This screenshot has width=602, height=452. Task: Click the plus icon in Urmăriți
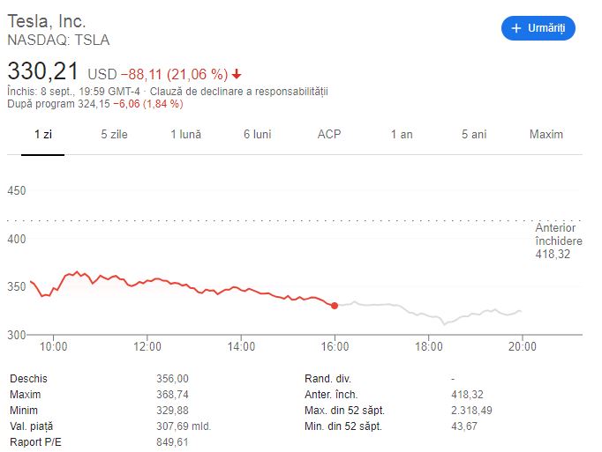[516, 28]
